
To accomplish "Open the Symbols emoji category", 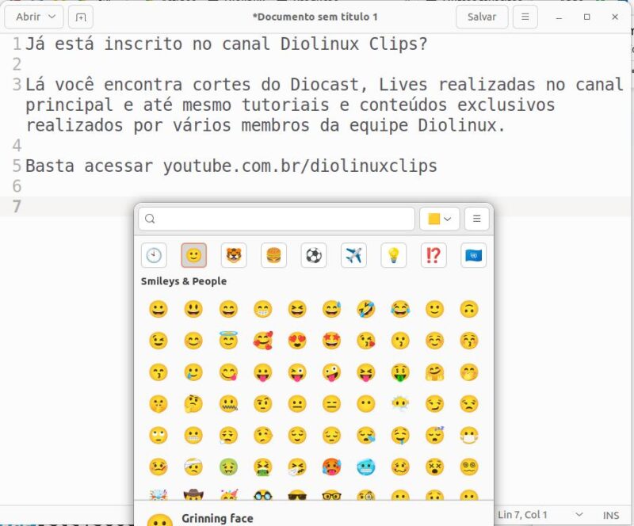I will pos(433,255).
